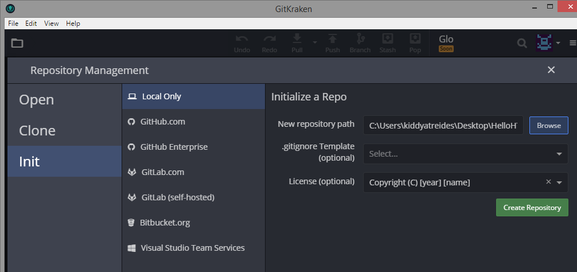The image size is (577, 272).
Task: Click the user profile avatar
Action: point(544,42)
